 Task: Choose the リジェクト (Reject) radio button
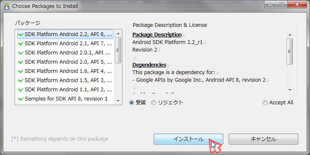point(154,103)
